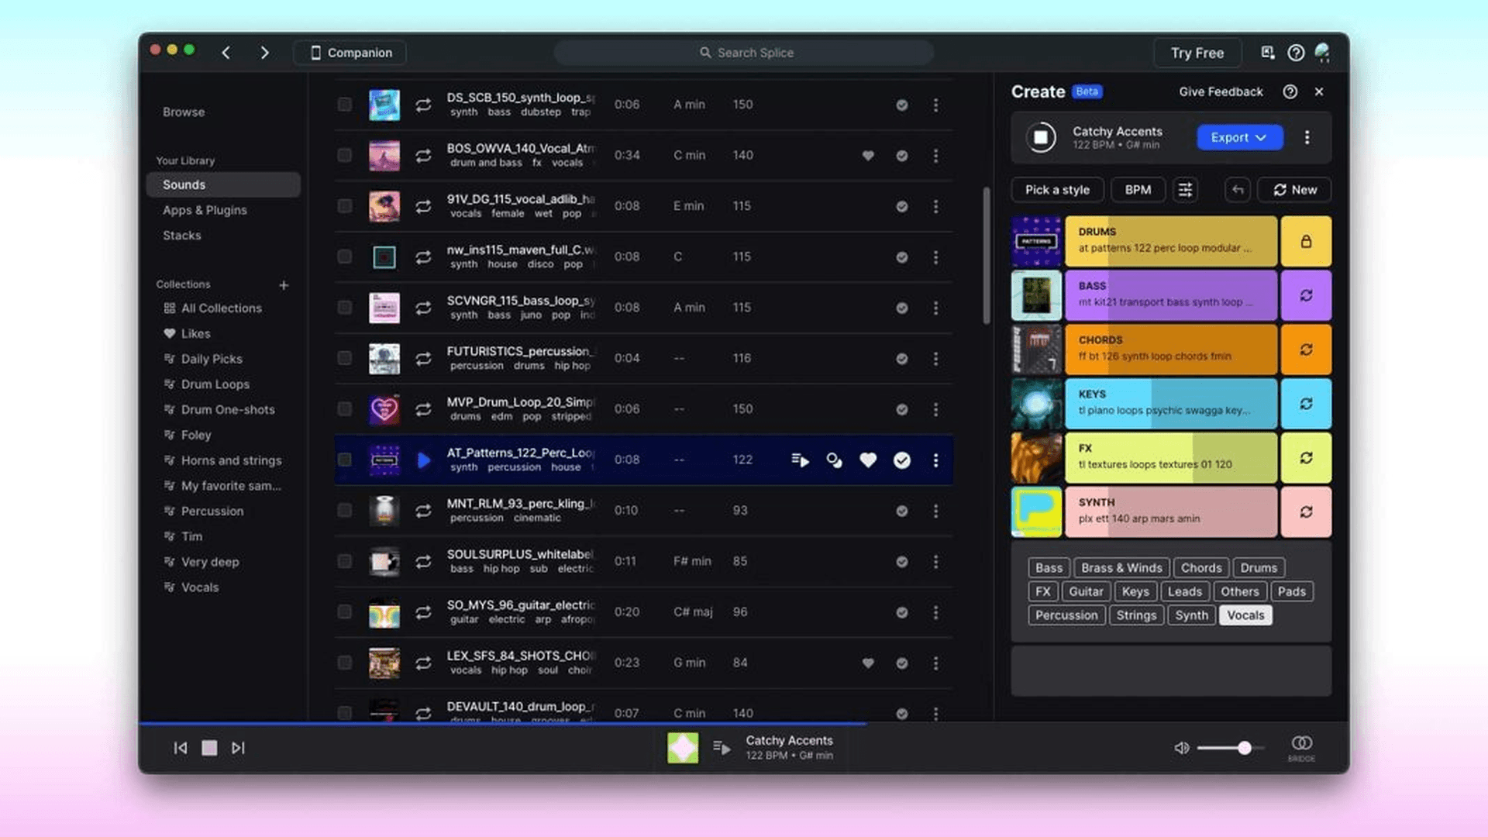The width and height of the screenshot is (1488, 837).
Task: Open the Companion button
Action: tap(350, 53)
